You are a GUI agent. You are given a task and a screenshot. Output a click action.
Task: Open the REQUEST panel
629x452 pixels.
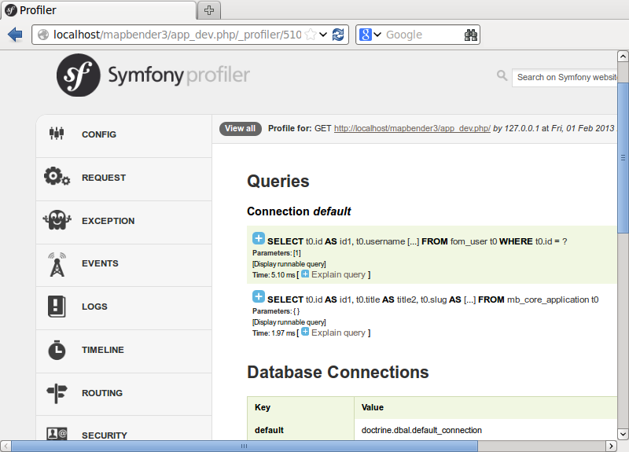click(x=123, y=179)
